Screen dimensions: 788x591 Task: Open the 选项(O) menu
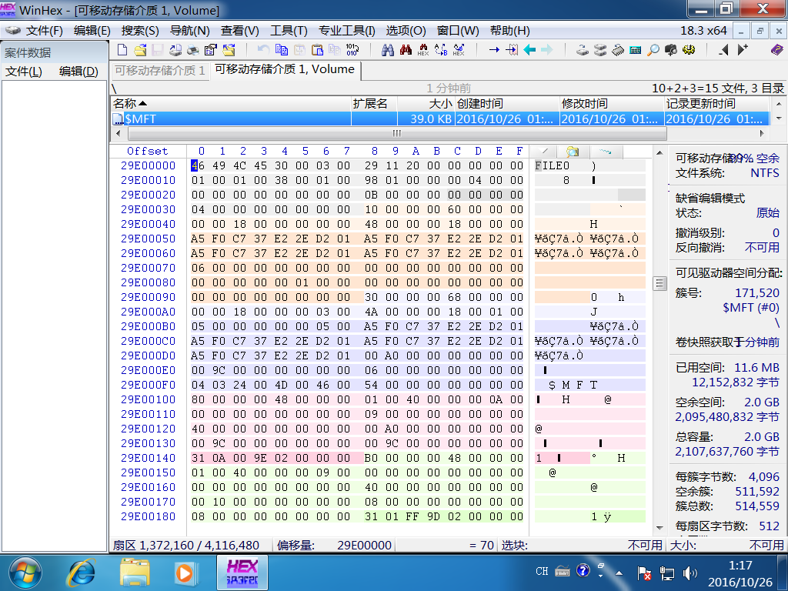406,31
